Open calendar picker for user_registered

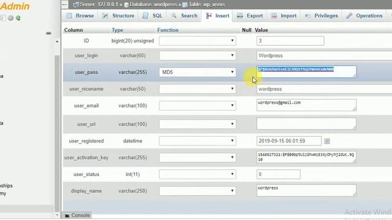point(326,141)
